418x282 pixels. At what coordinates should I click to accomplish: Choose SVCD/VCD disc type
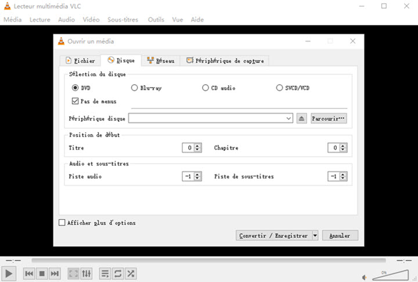coord(279,88)
